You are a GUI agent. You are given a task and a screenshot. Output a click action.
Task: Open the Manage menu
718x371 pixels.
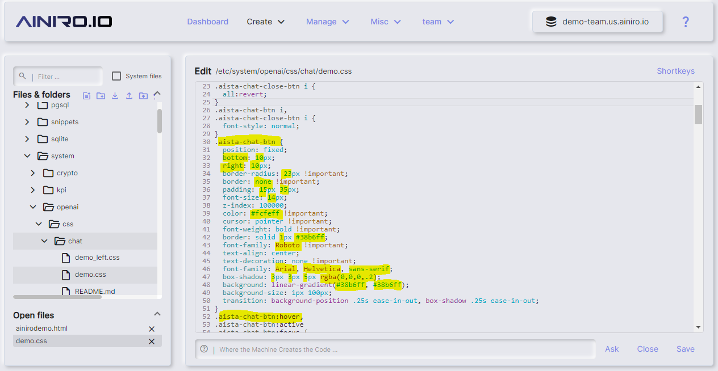pyautogui.click(x=328, y=22)
